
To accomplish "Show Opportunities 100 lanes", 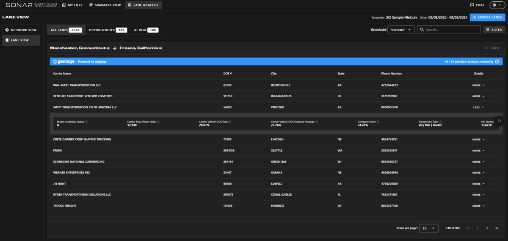I will [x=108, y=30].
